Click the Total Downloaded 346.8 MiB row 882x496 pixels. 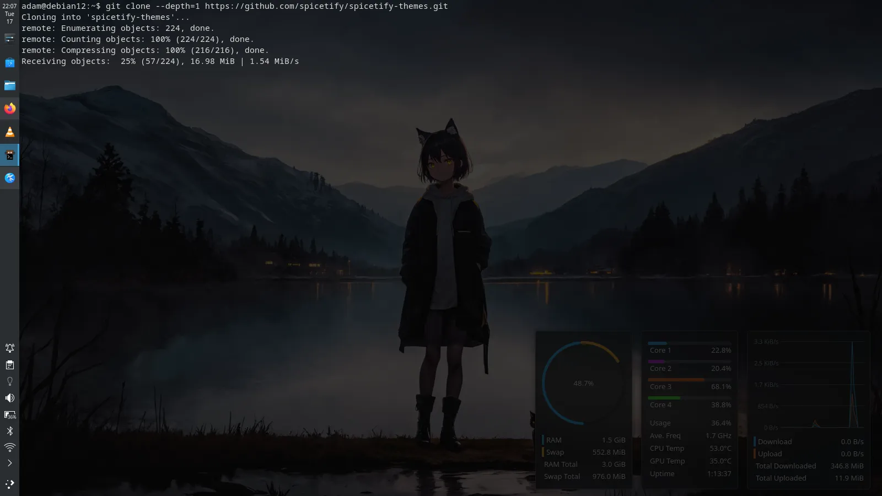click(x=809, y=466)
